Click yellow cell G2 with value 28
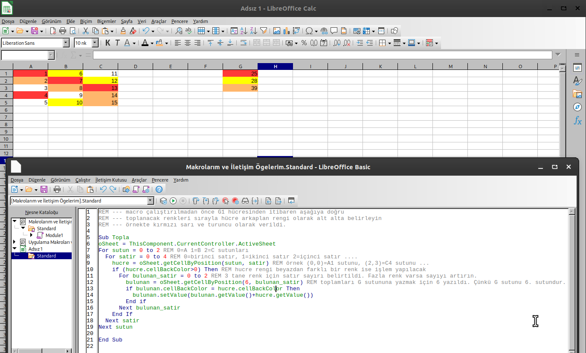 (x=241, y=81)
